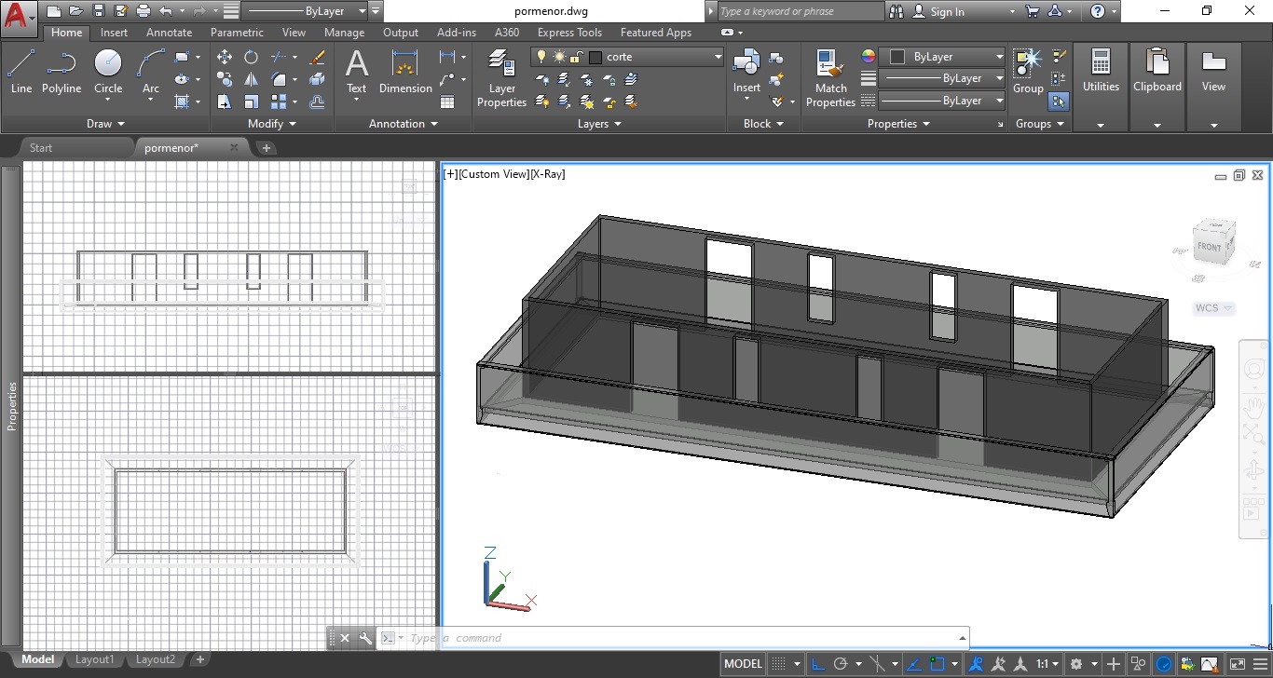Click the MODEL space button
1273x678 pixels.
[744, 664]
